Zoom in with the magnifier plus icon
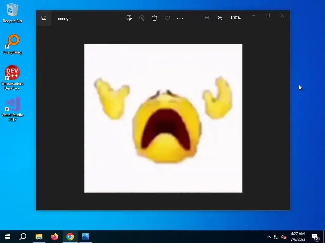 220,18
